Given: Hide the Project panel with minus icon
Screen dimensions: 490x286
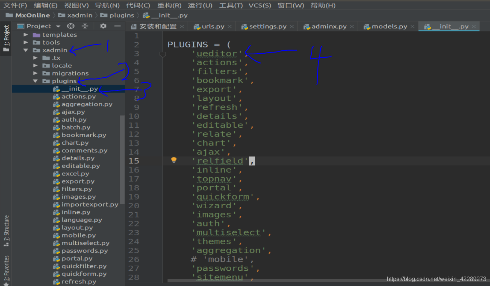Looking at the screenshot, I should pos(117,26).
